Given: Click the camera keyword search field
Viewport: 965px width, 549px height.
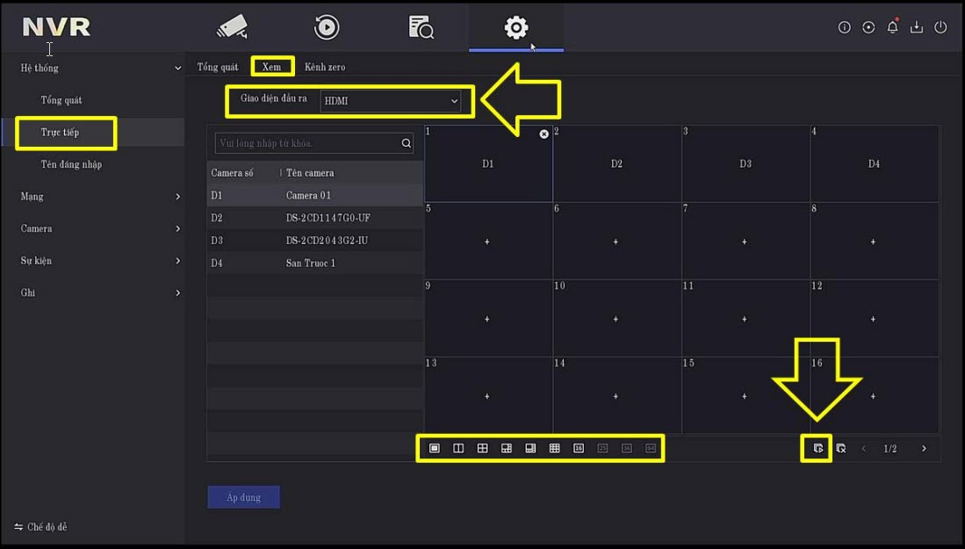Looking at the screenshot, I should (307, 143).
